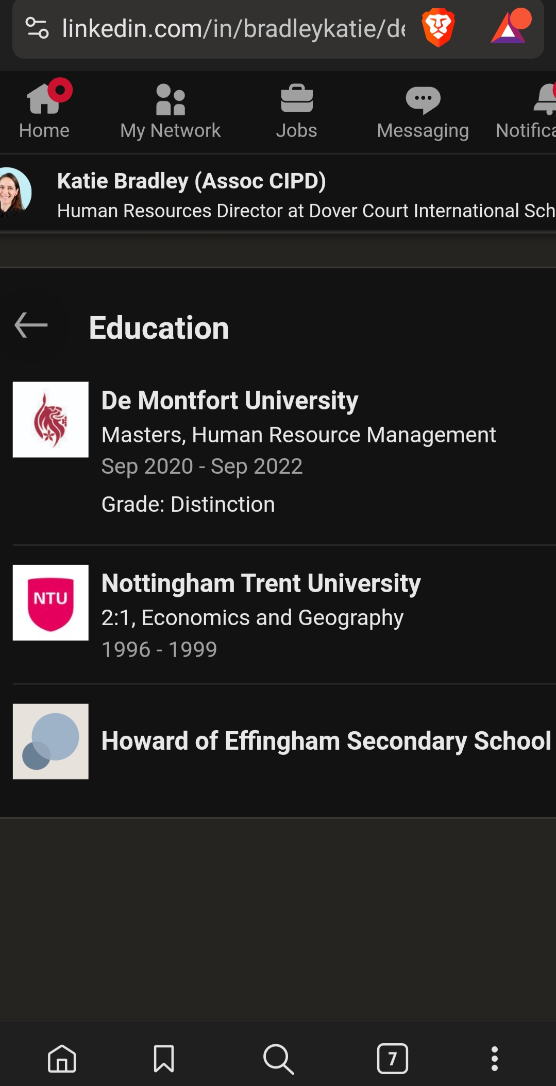Open My Network tab
The image size is (556, 1086).
coord(171,112)
